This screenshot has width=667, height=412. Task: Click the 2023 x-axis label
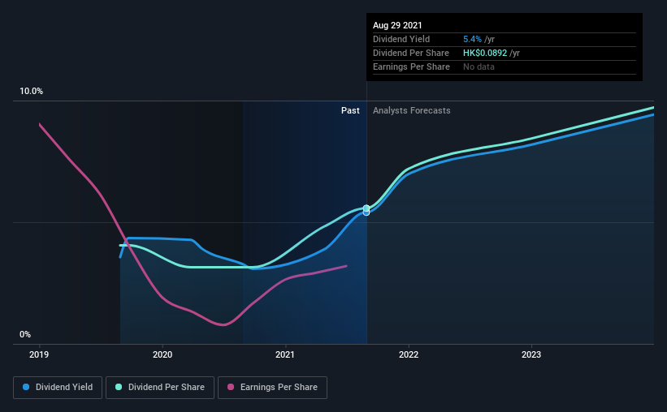point(531,354)
